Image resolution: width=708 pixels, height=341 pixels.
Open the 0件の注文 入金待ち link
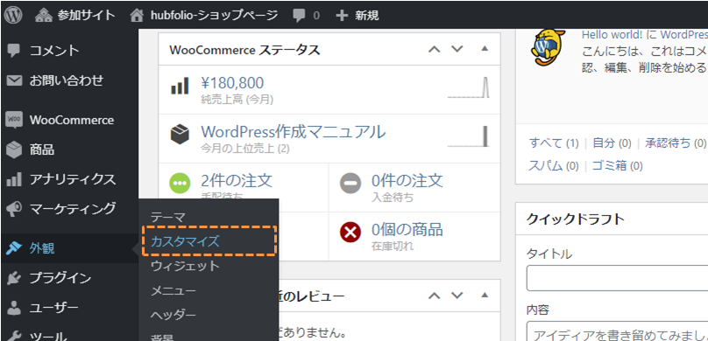tap(407, 181)
